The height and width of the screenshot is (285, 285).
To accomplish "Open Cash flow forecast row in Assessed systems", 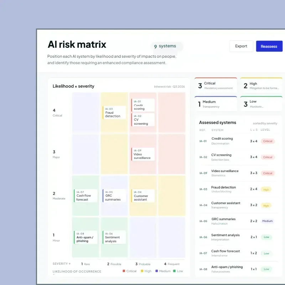I will click(x=238, y=253).
